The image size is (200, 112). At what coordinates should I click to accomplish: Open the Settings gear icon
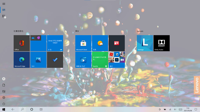(4, 98)
